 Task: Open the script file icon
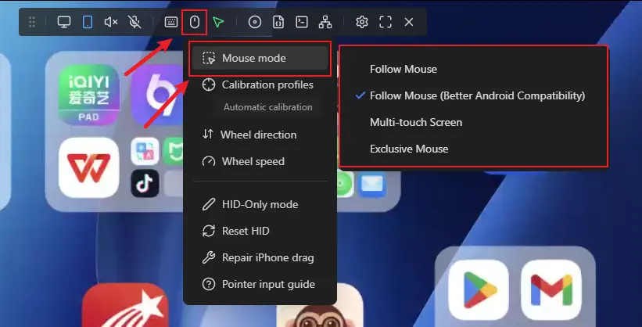tap(278, 22)
